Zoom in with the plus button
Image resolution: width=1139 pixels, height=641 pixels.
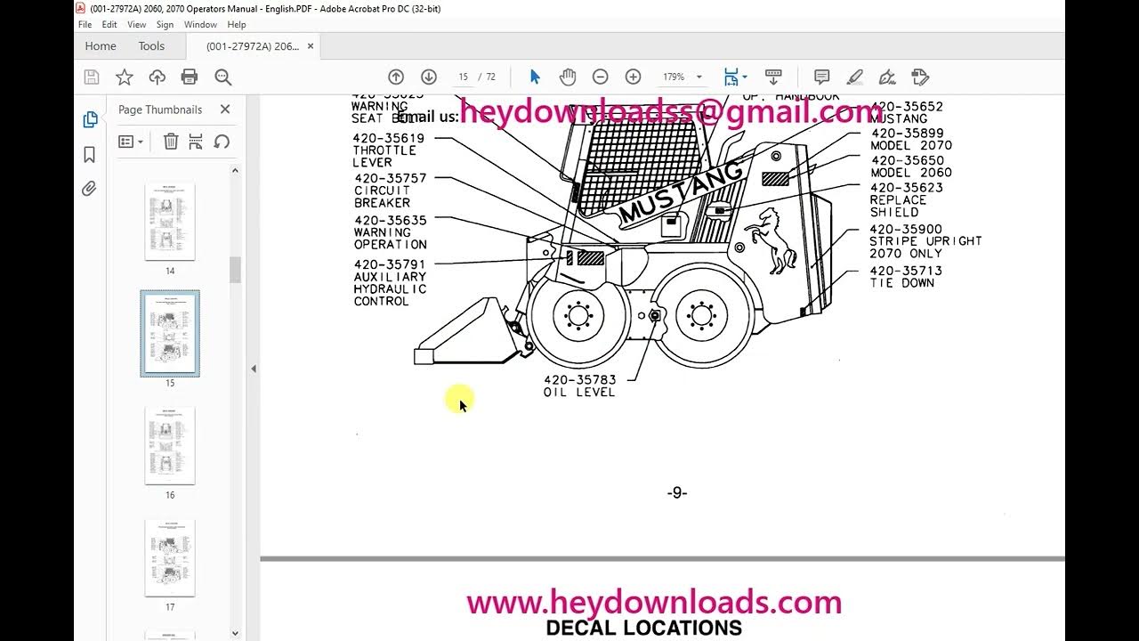point(633,77)
